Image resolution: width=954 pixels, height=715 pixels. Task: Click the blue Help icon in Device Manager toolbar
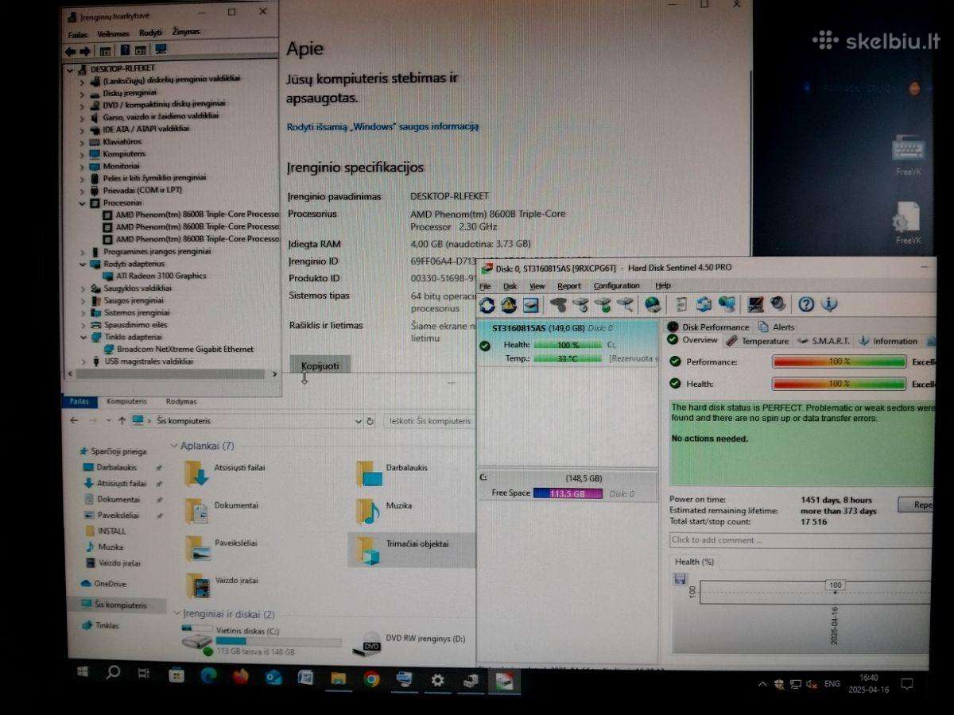[125, 50]
